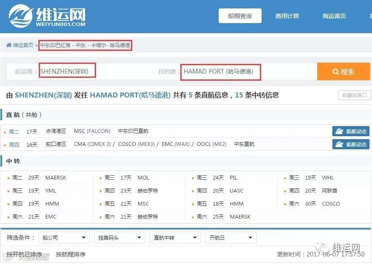Select CMA (CIMEX 3) carrier text
This screenshot has height=264, width=372.
[x=92, y=144]
